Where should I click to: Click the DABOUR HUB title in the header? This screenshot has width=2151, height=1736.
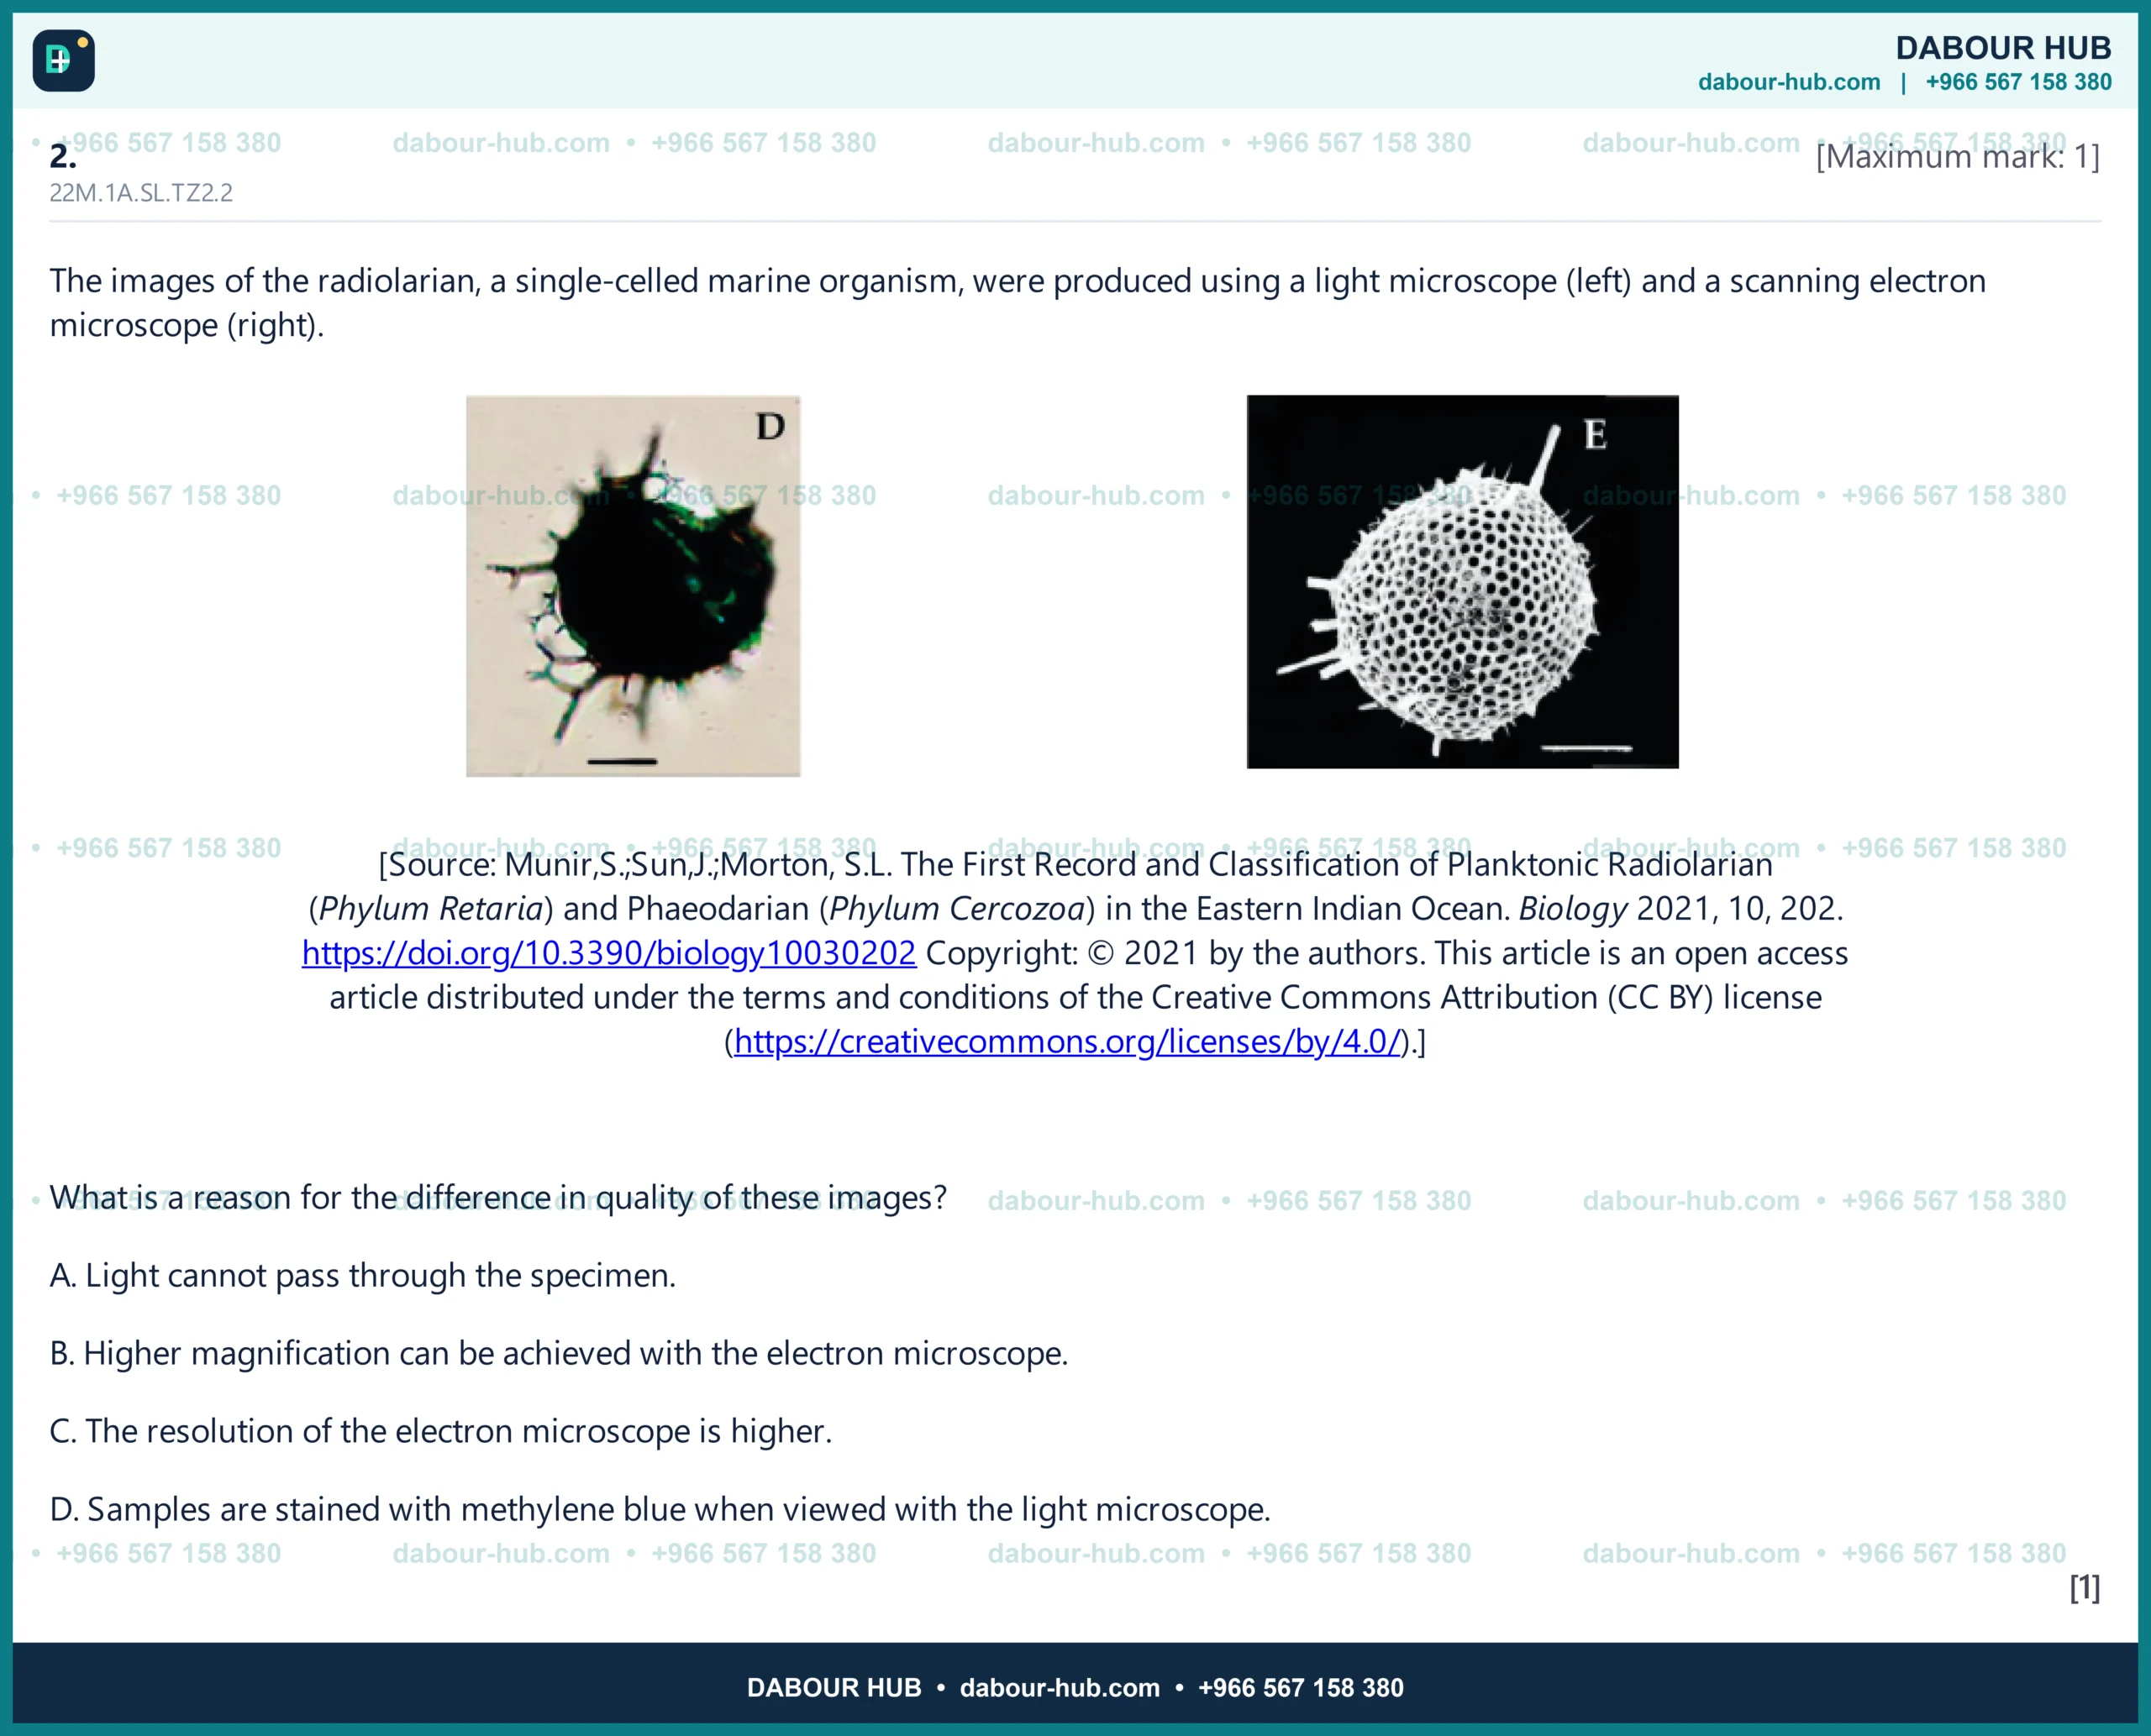pyautogui.click(x=2003, y=48)
